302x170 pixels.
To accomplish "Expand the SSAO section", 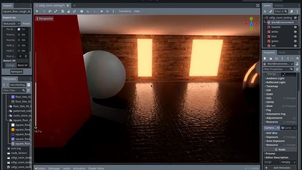I will click(269, 94).
